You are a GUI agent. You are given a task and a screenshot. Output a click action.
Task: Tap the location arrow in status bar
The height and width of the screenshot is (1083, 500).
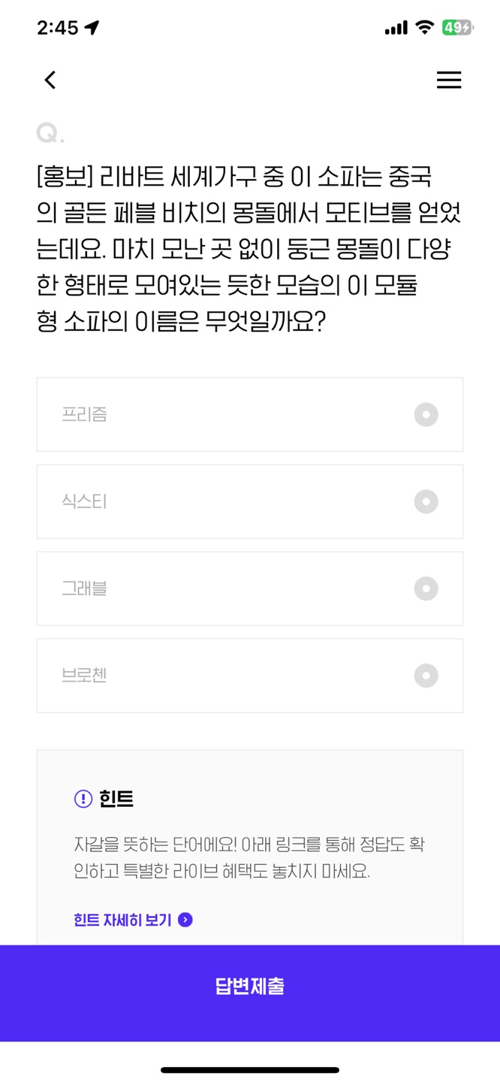click(x=92, y=28)
